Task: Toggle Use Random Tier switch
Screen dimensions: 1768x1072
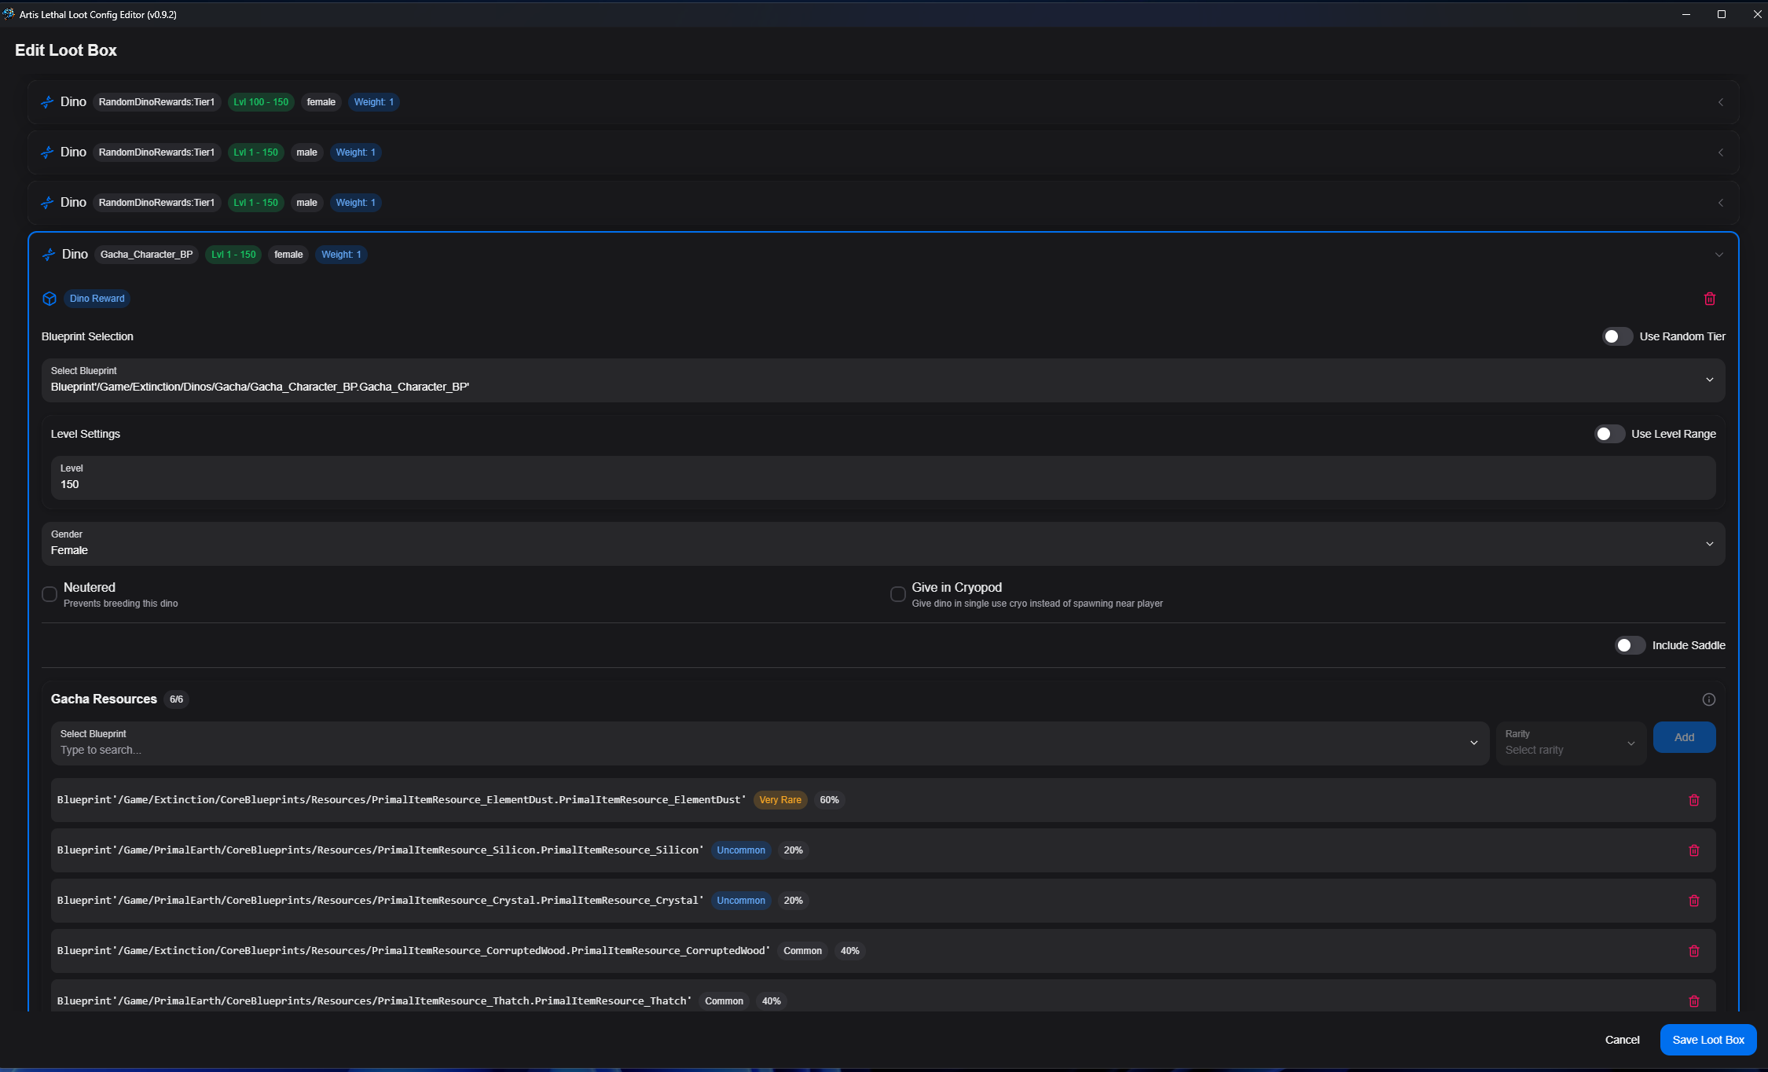Action: 1617,336
